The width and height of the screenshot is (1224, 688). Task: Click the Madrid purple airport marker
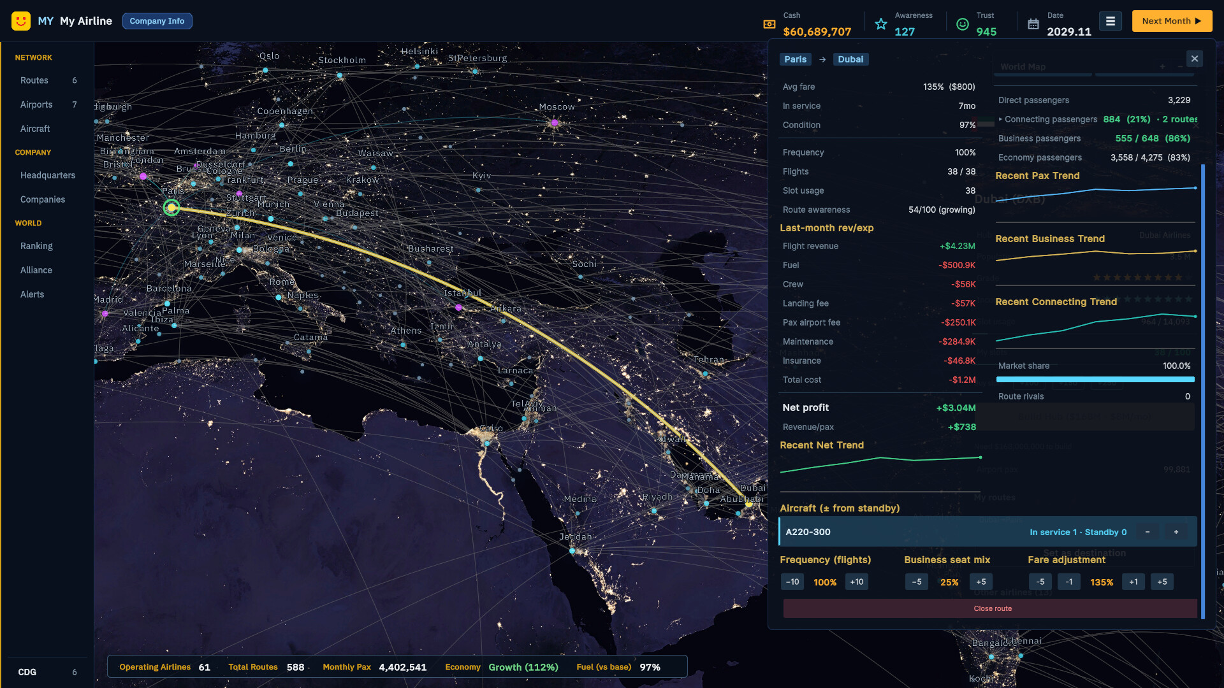pos(105,313)
